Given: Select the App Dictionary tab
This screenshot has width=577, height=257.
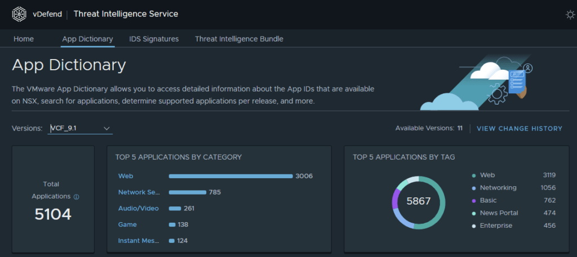Looking at the screenshot, I should (x=87, y=39).
